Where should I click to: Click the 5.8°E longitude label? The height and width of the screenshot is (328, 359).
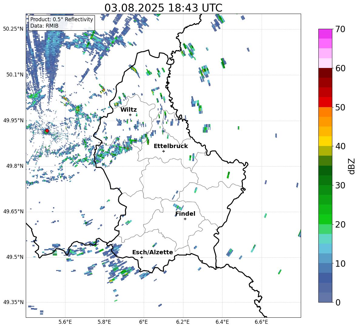[104, 322]
